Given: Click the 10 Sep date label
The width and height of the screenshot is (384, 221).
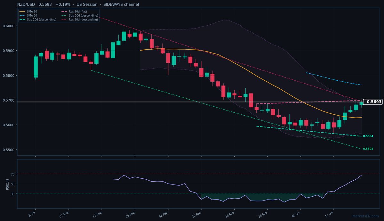Looking at the screenshot, I should (197, 214).
